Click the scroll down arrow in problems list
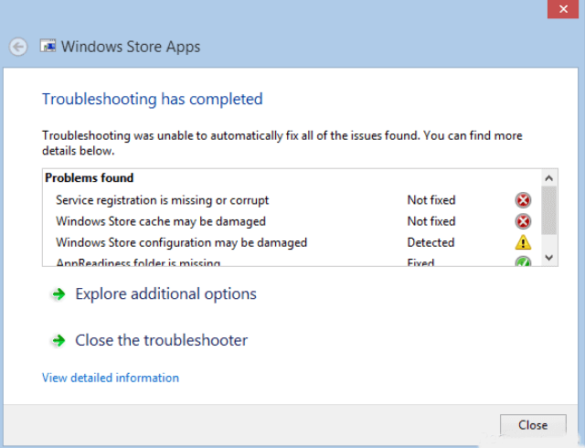585x448 pixels. pyautogui.click(x=548, y=258)
